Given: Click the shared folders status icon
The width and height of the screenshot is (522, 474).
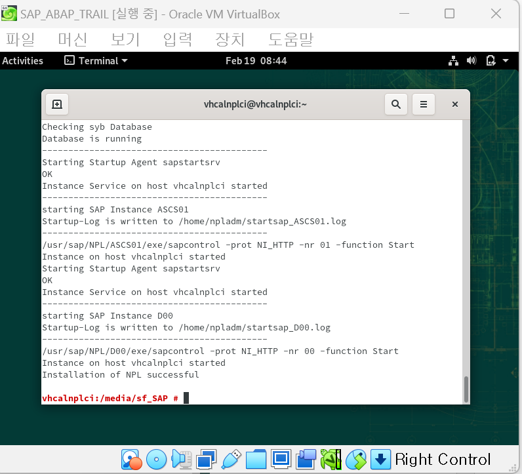Looking at the screenshot, I should coord(256,460).
